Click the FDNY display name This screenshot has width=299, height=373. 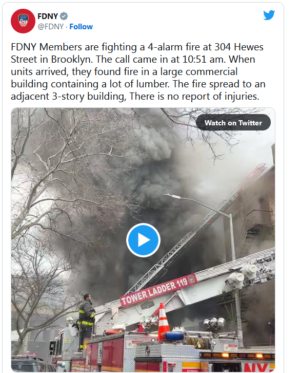[x=48, y=16]
